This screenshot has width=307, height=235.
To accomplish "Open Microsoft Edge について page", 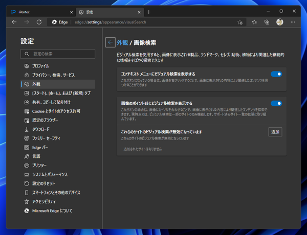I will point(58,211).
